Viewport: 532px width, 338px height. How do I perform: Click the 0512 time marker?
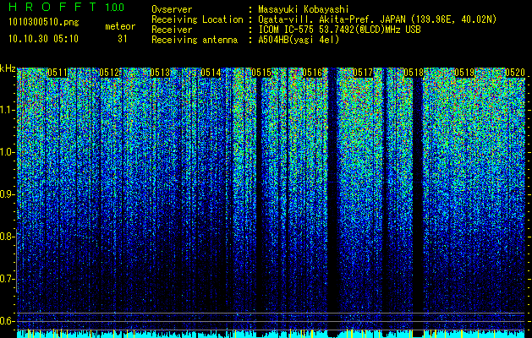[x=109, y=73]
